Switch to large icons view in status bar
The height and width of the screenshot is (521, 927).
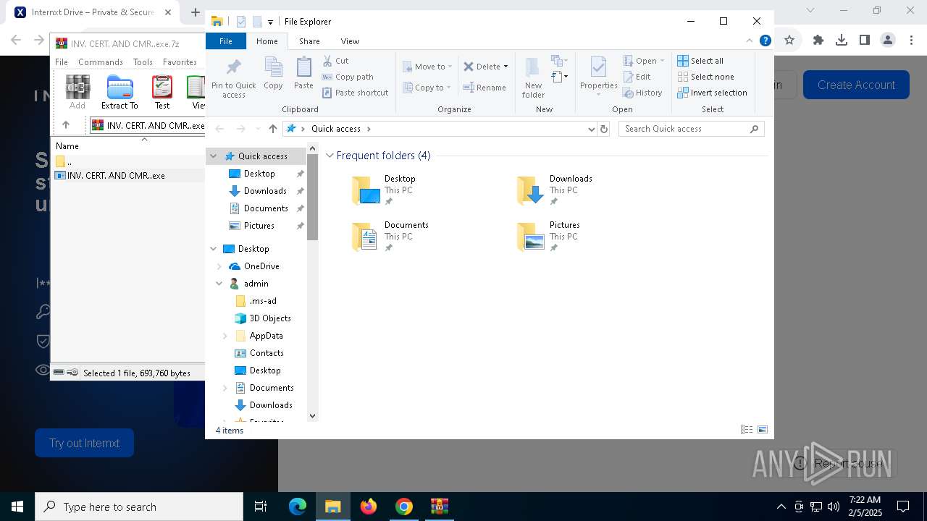click(x=763, y=430)
